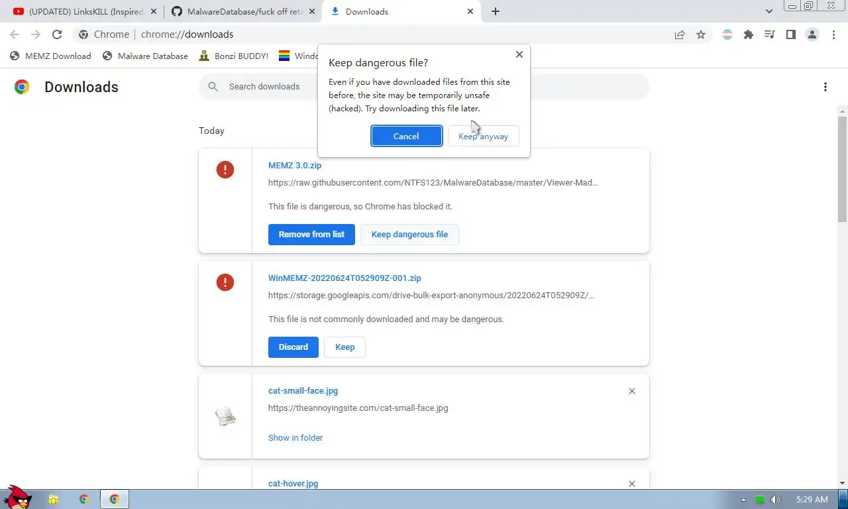Open the WinMEMZ-20220624T052909Z-001.zip link

coord(344,278)
